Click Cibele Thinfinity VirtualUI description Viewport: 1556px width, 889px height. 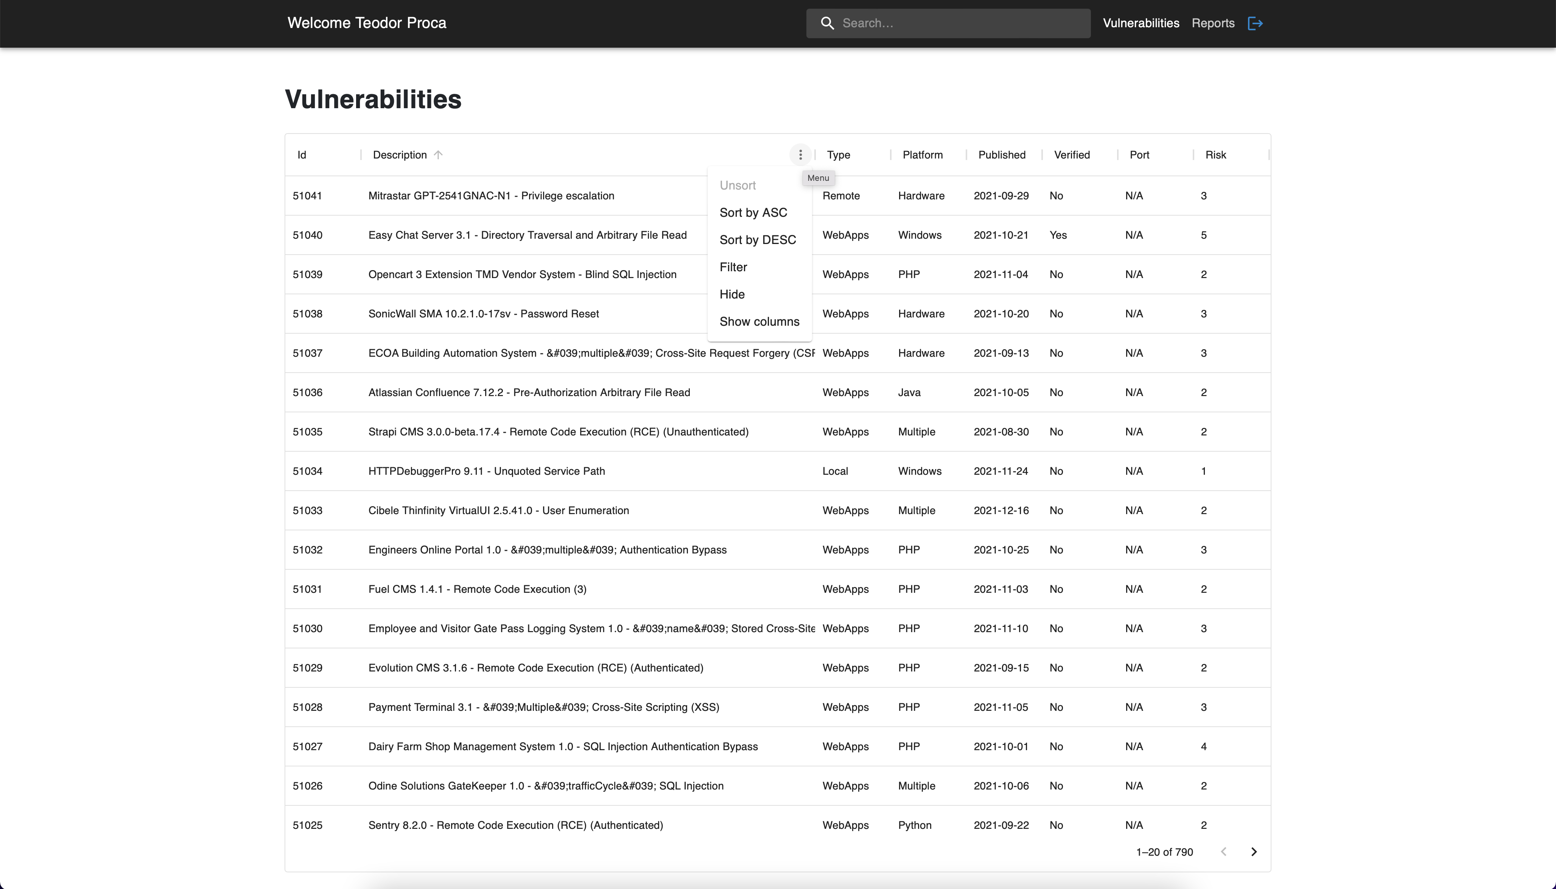pos(498,510)
